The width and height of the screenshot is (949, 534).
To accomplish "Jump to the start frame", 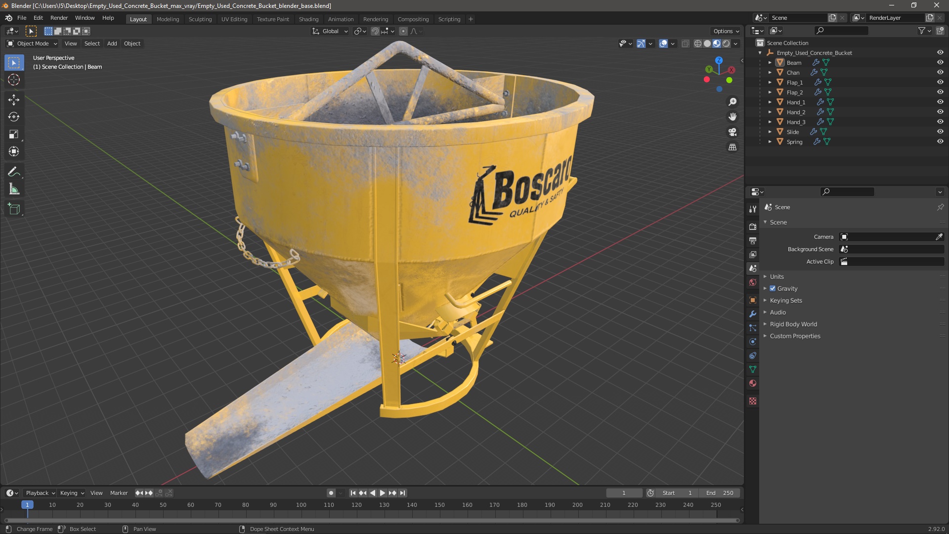I will [353, 493].
